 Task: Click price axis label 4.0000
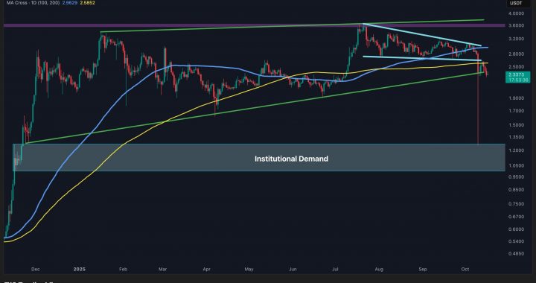pos(517,13)
